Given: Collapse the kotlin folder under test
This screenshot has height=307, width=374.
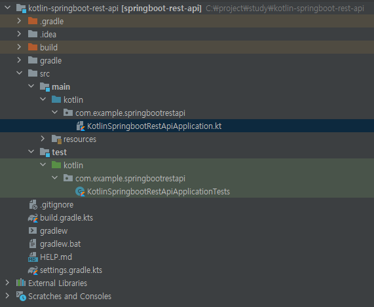Looking at the screenshot, I should click(43, 165).
